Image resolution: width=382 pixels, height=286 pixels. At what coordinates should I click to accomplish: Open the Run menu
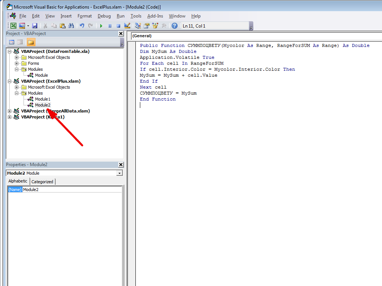(120, 16)
